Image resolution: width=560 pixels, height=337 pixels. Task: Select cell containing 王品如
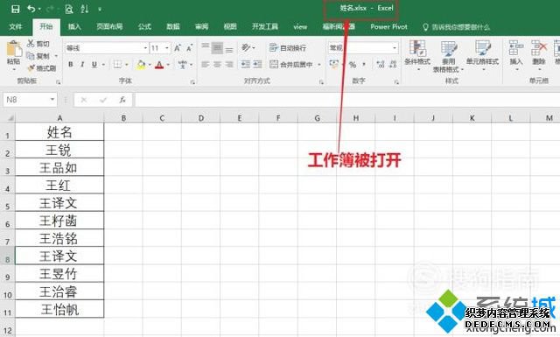coord(59,167)
